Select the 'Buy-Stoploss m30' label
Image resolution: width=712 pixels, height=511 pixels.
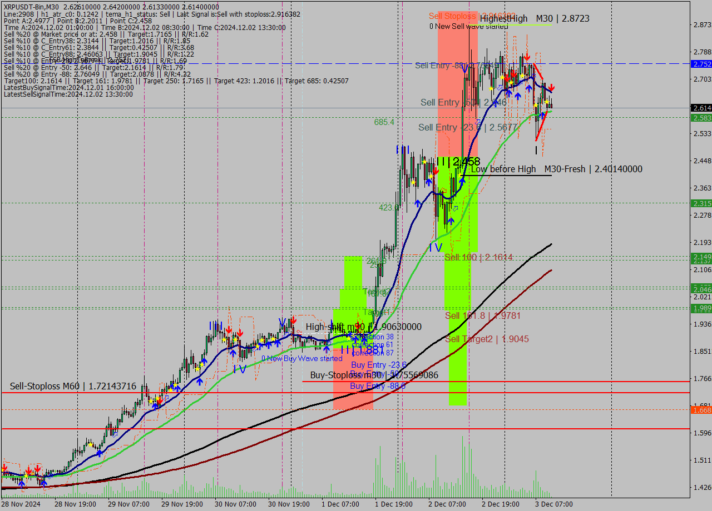(374, 375)
